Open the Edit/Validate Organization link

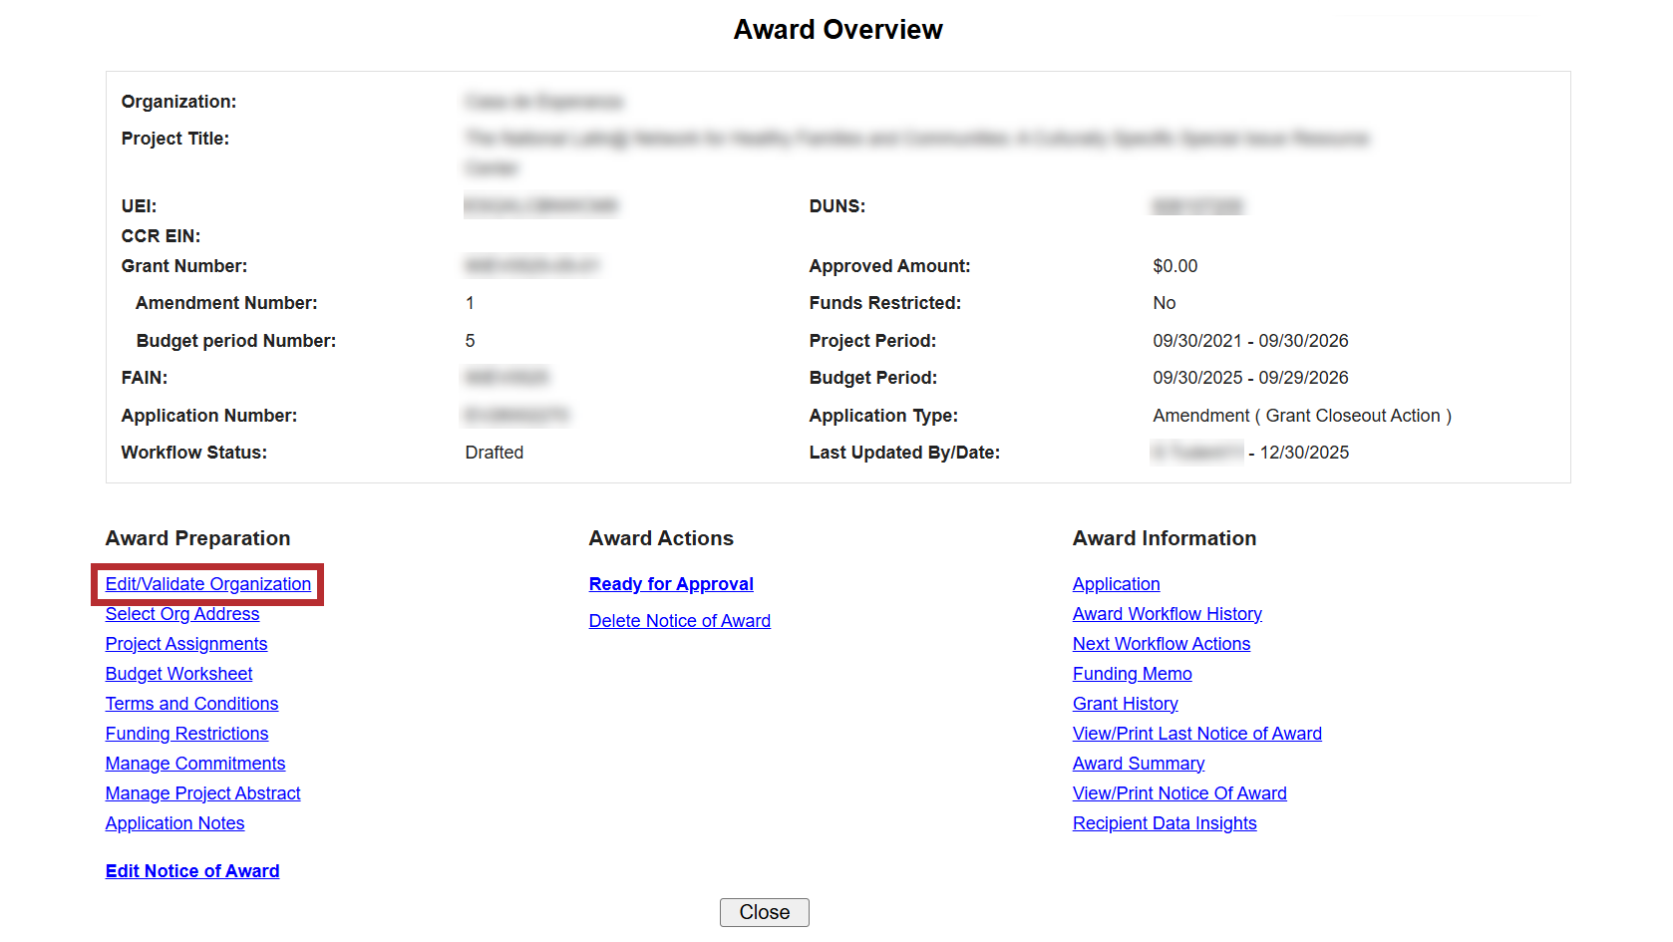tap(207, 584)
